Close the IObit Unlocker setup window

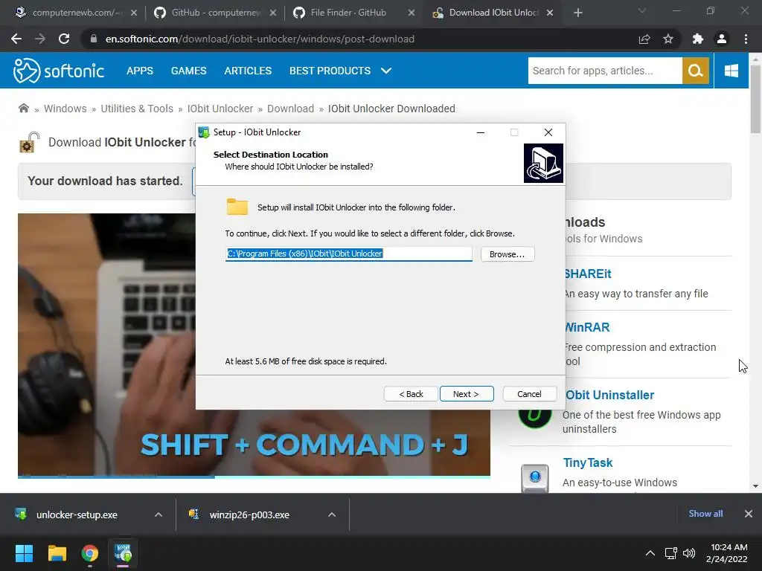tap(548, 132)
